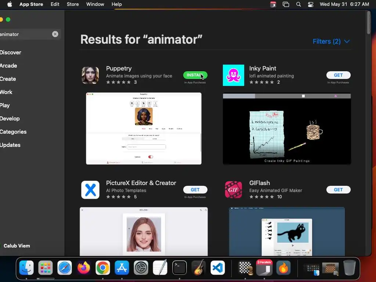The image size is (376, 282).
Task: Click Install for Puppetry
Action: click(x=195, y=75)
